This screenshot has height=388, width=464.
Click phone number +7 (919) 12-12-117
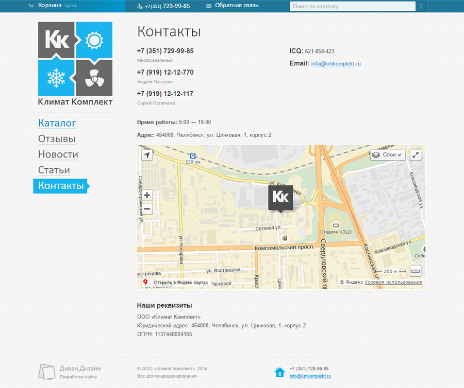pyautogui.click(x=165, y=94)
